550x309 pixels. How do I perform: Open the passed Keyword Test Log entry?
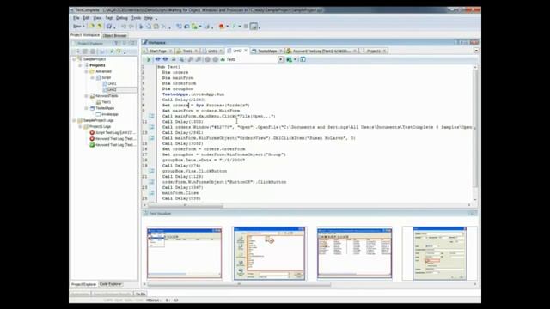click(x=115, y=145)
